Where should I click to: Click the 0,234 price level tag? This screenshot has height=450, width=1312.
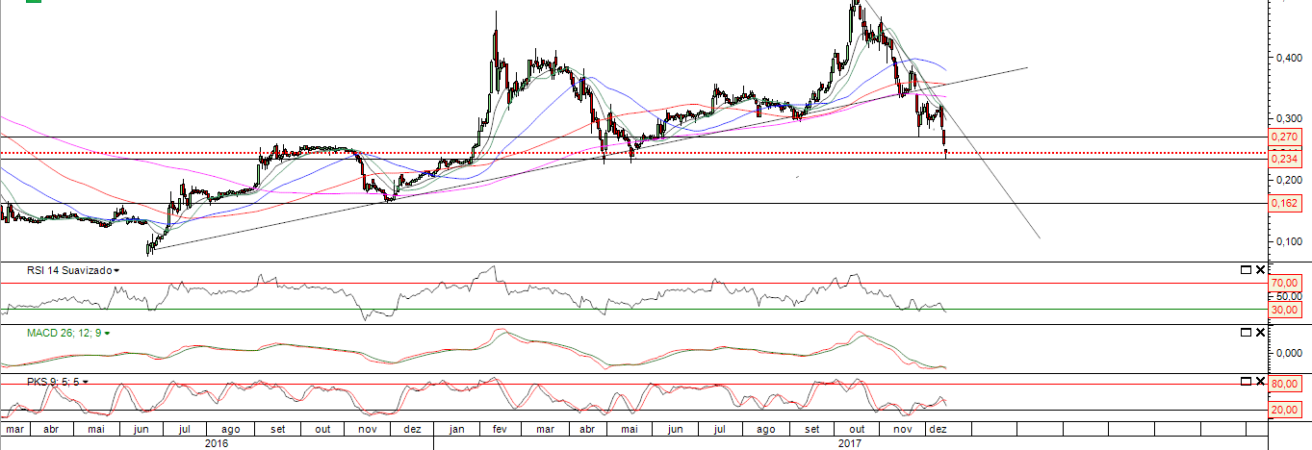(x=1283, y=159)
